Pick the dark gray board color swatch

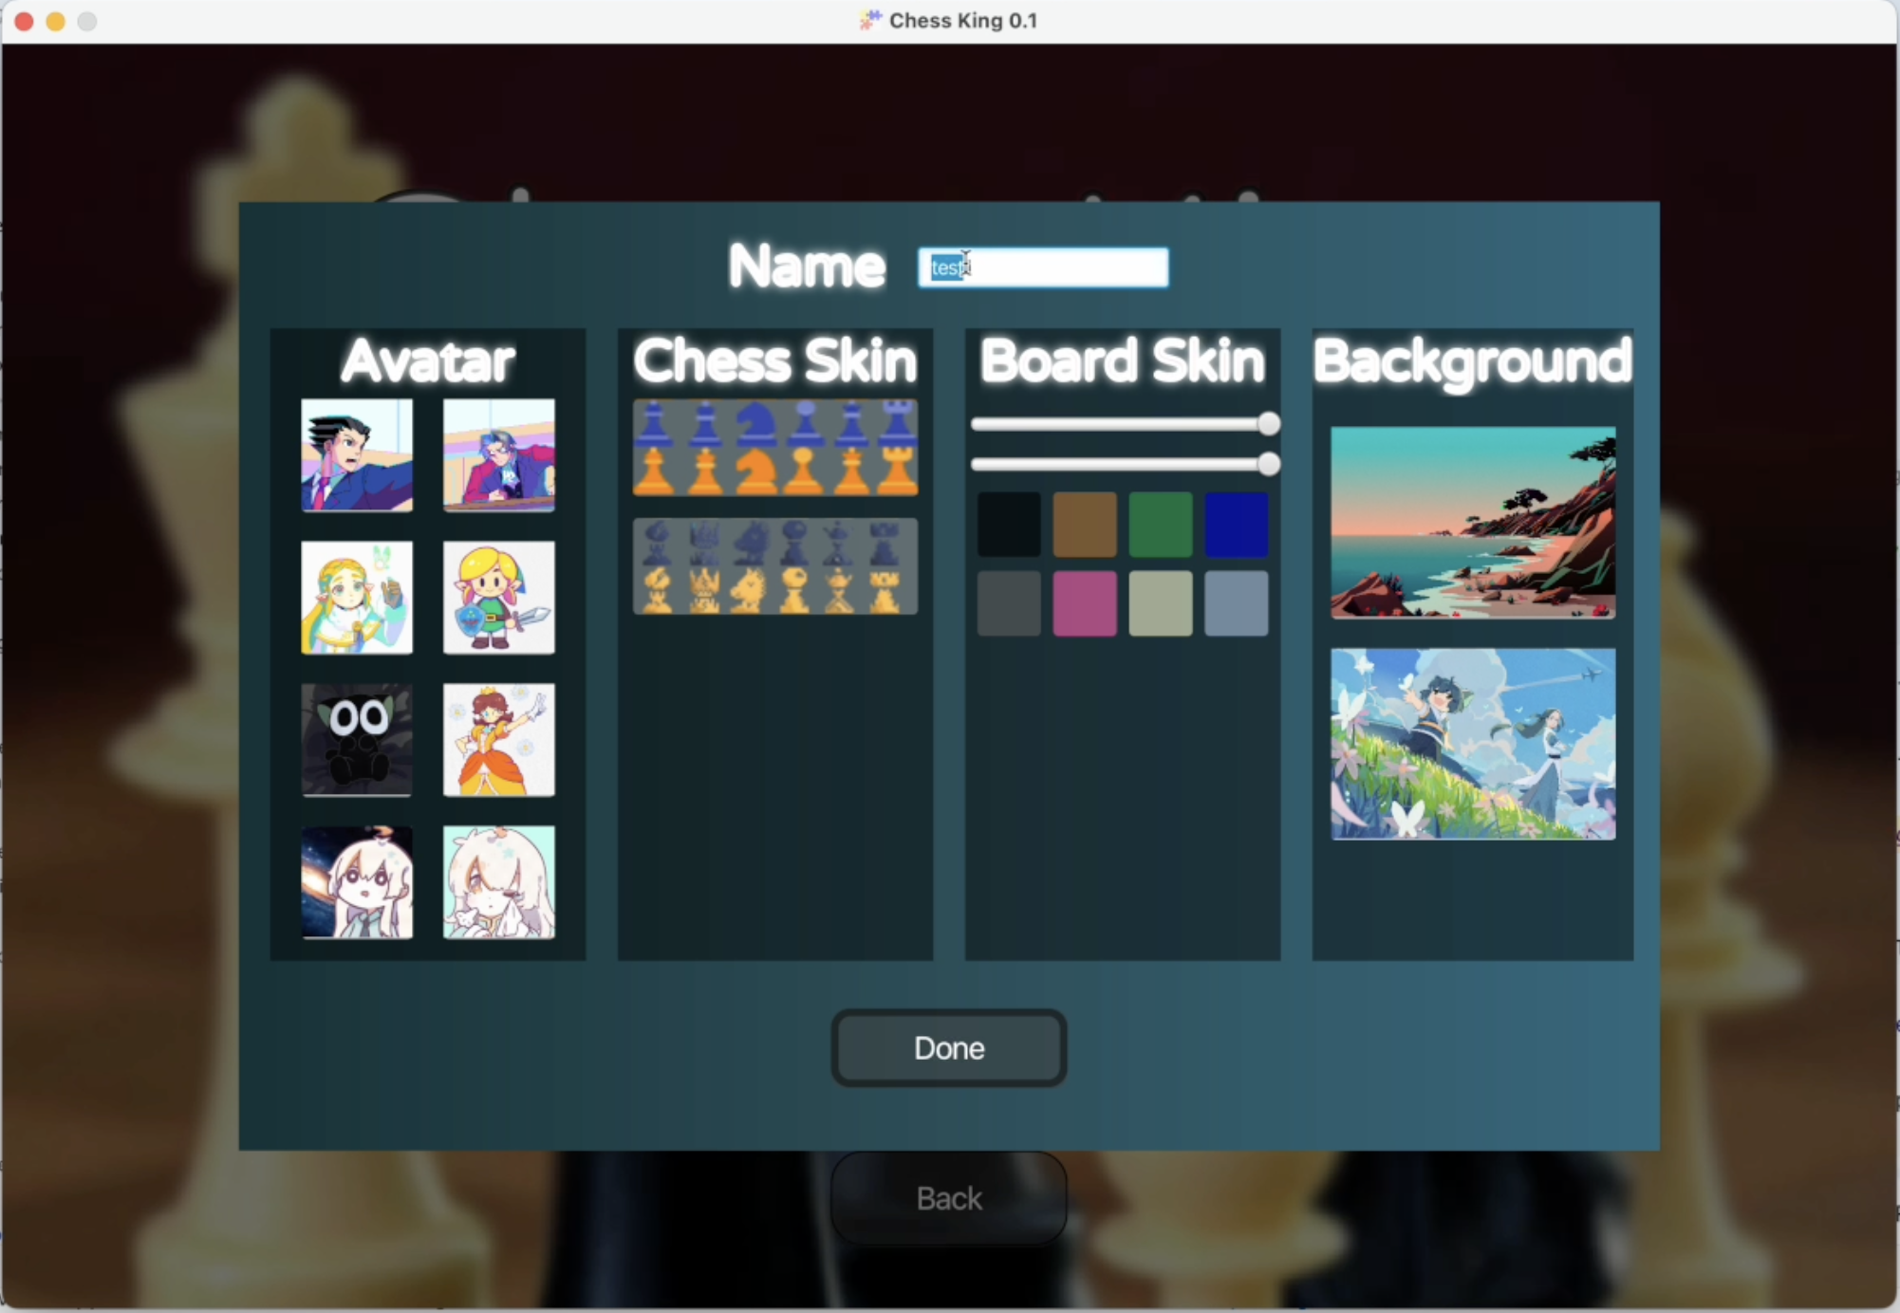[1009, 603]
